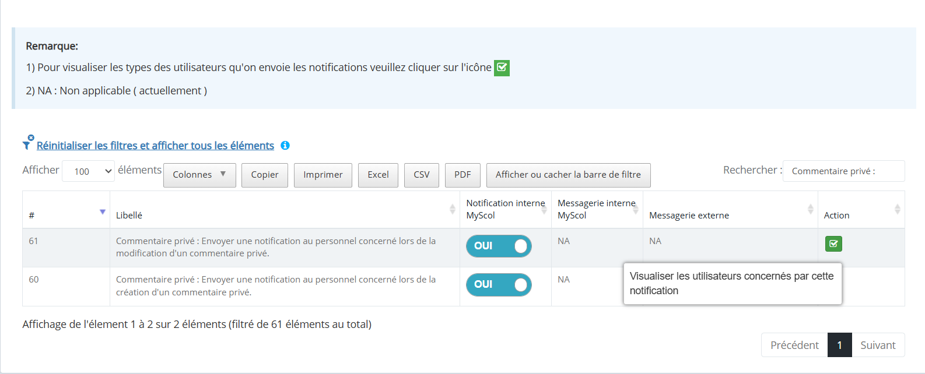Sort by the # column arrow
The image size is (925, 374).
(x=103, y=212)
